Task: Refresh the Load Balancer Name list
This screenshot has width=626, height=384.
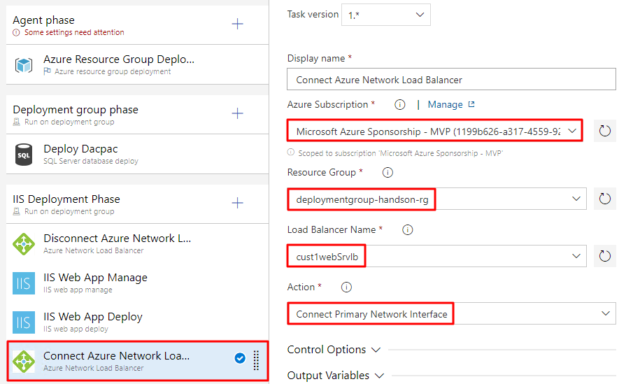Action: (605, 256)
